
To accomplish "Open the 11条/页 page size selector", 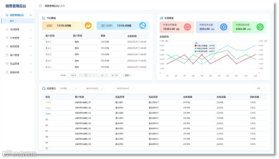I will [x=73, y=75].
